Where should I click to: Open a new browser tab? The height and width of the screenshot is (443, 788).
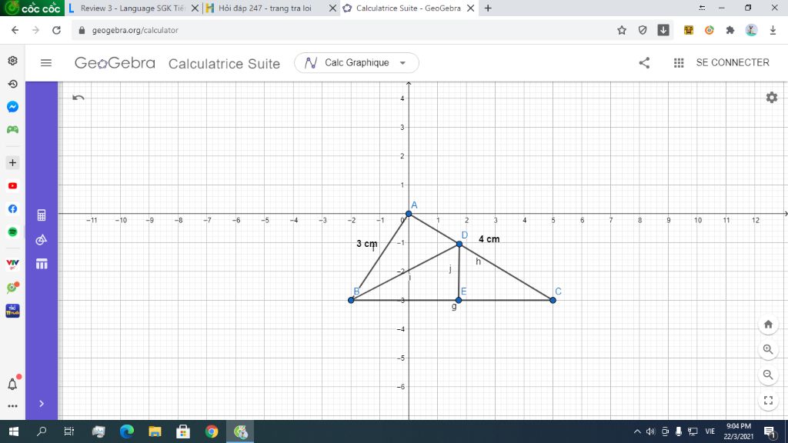[x=488, y=8]
